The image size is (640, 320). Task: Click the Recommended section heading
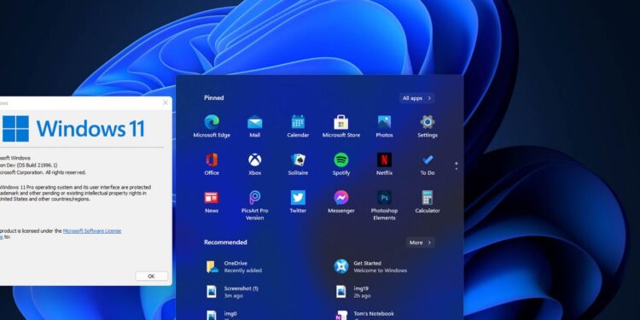(225, 242)
